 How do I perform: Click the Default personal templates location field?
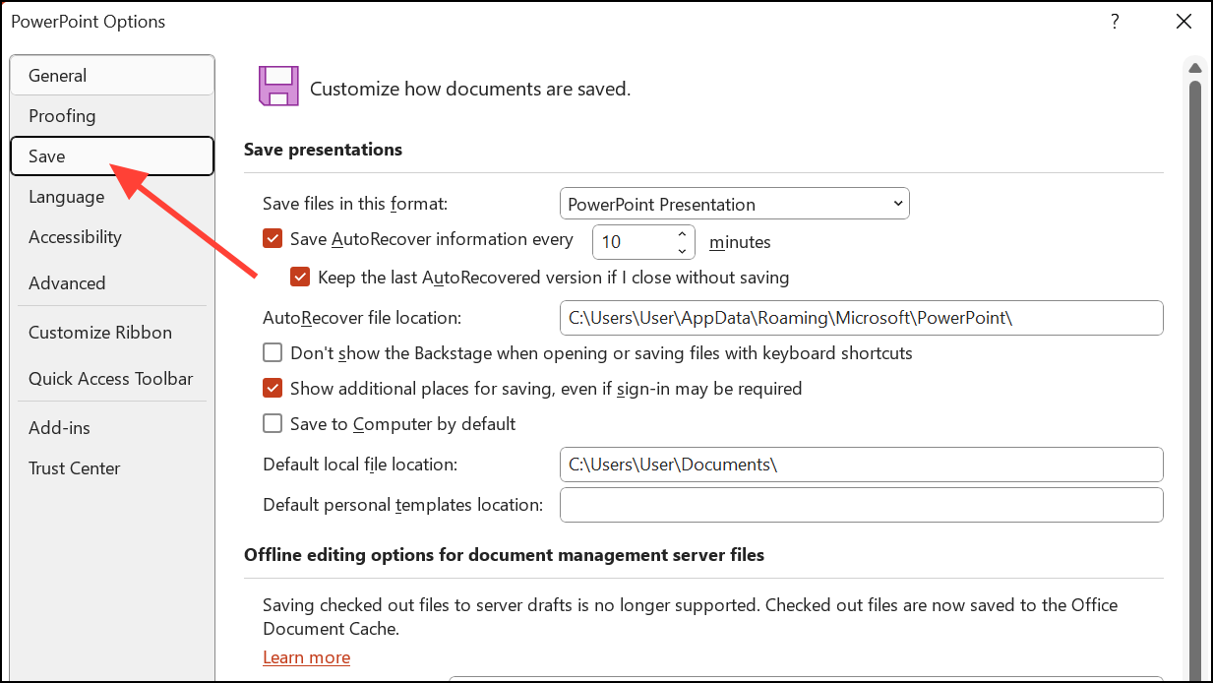point(861,504)
